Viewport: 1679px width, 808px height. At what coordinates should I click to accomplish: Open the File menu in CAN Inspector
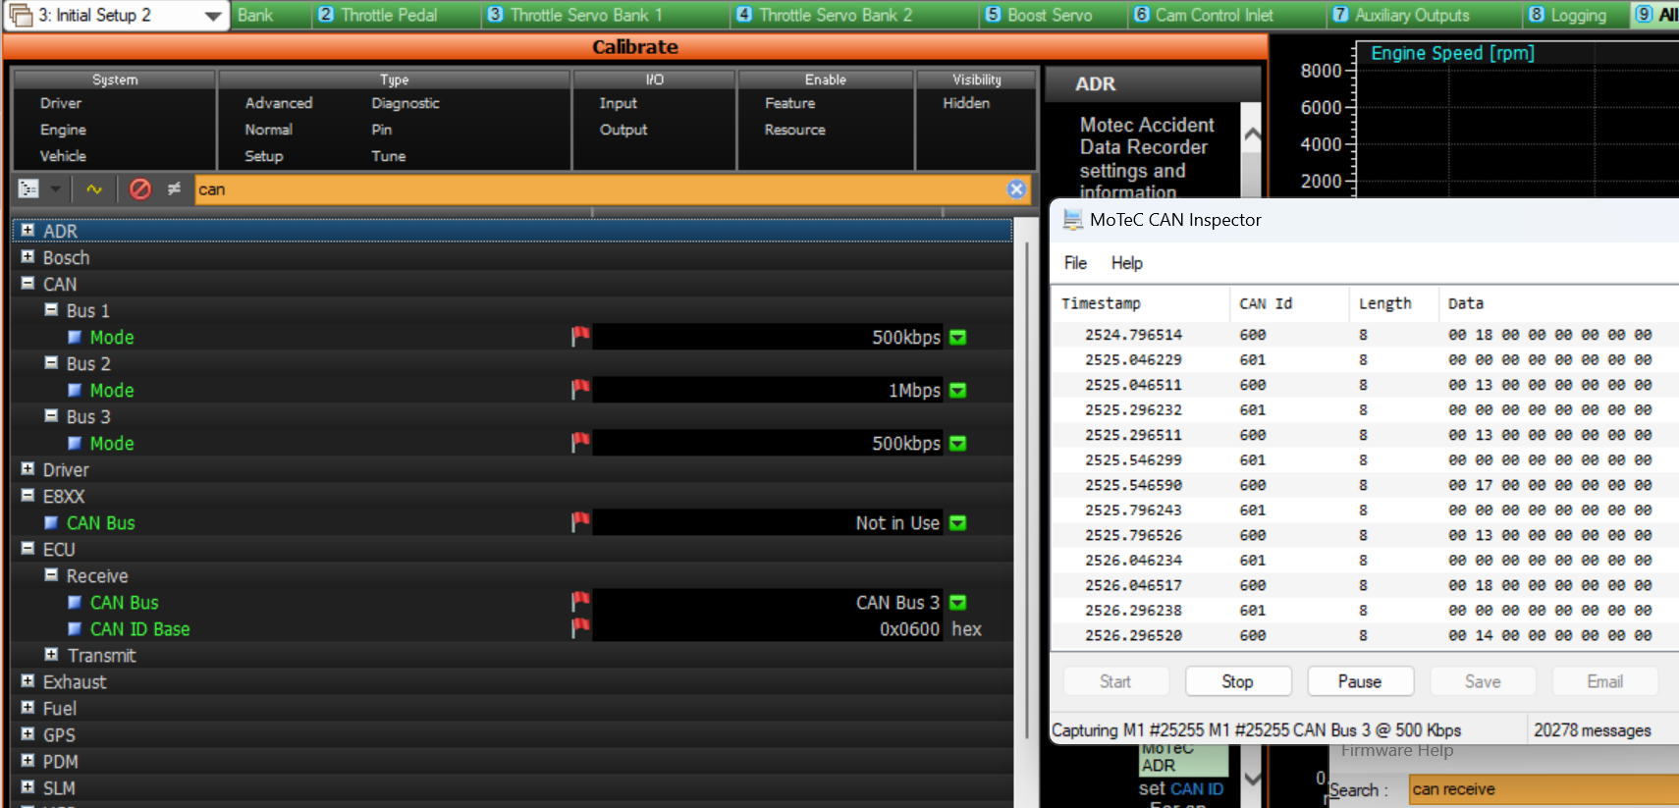point(1075,263)
